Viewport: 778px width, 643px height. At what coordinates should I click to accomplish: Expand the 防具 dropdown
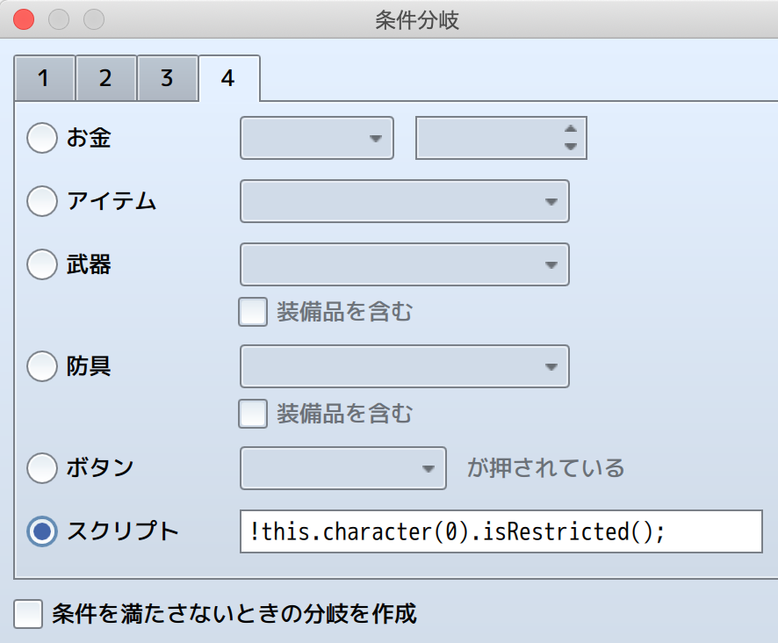pyautogui.click(x=405, y=366)
